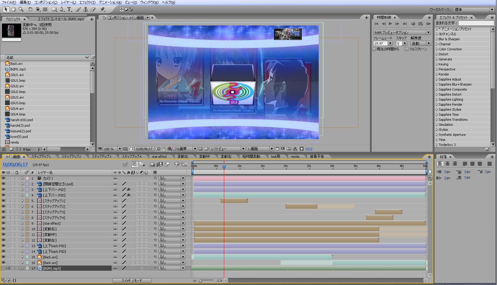This screenshot has width=497, height=285.
Task: Click the 8 bpc color depth button
Action: tap(27, 149)
